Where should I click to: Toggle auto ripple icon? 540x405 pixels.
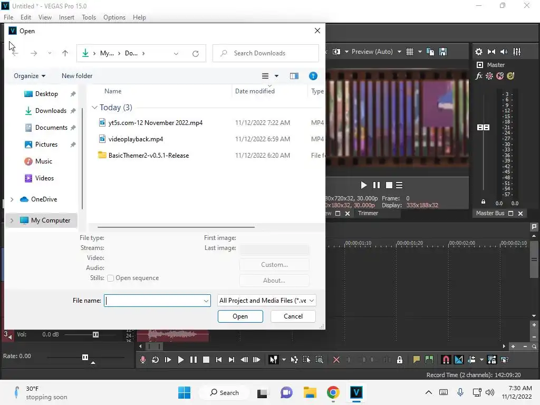pos(471,360)
